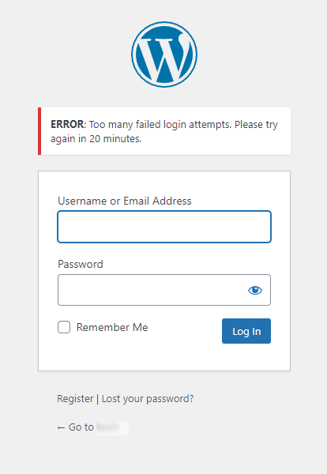This screenshot has height=474, width=327.
Task: Click the WordPress logo at top
Action: (x=164, y=55)
